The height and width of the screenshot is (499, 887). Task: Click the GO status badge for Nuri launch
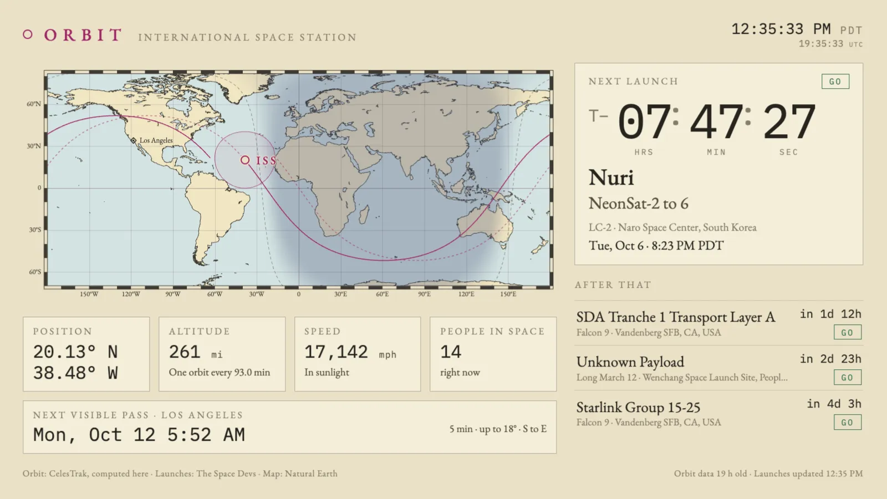point(835,82)
